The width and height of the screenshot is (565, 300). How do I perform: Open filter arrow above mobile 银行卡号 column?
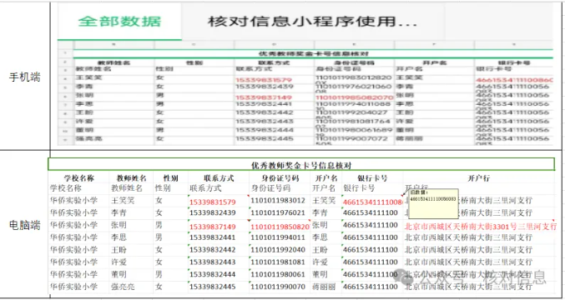514,45
